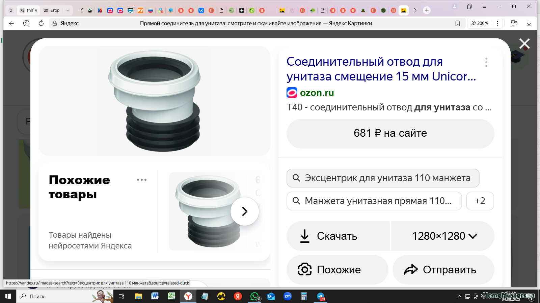Bookmark this page with the bookmark icon
The image size is (540, 303).
pos(458,23)
